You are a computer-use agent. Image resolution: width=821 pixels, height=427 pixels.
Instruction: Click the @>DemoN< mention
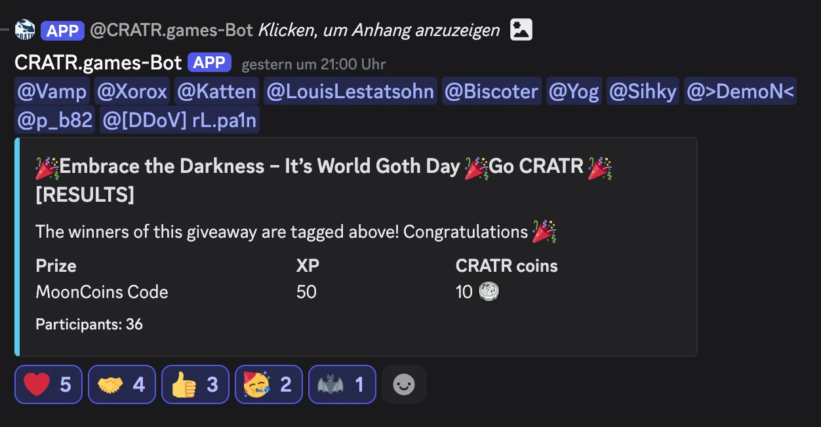tap(740, 92)
